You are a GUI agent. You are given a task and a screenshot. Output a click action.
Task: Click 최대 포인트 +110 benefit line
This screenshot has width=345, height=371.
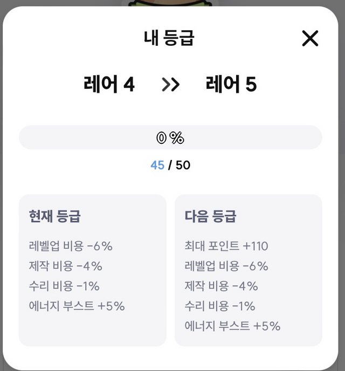(x=226, y=246)
